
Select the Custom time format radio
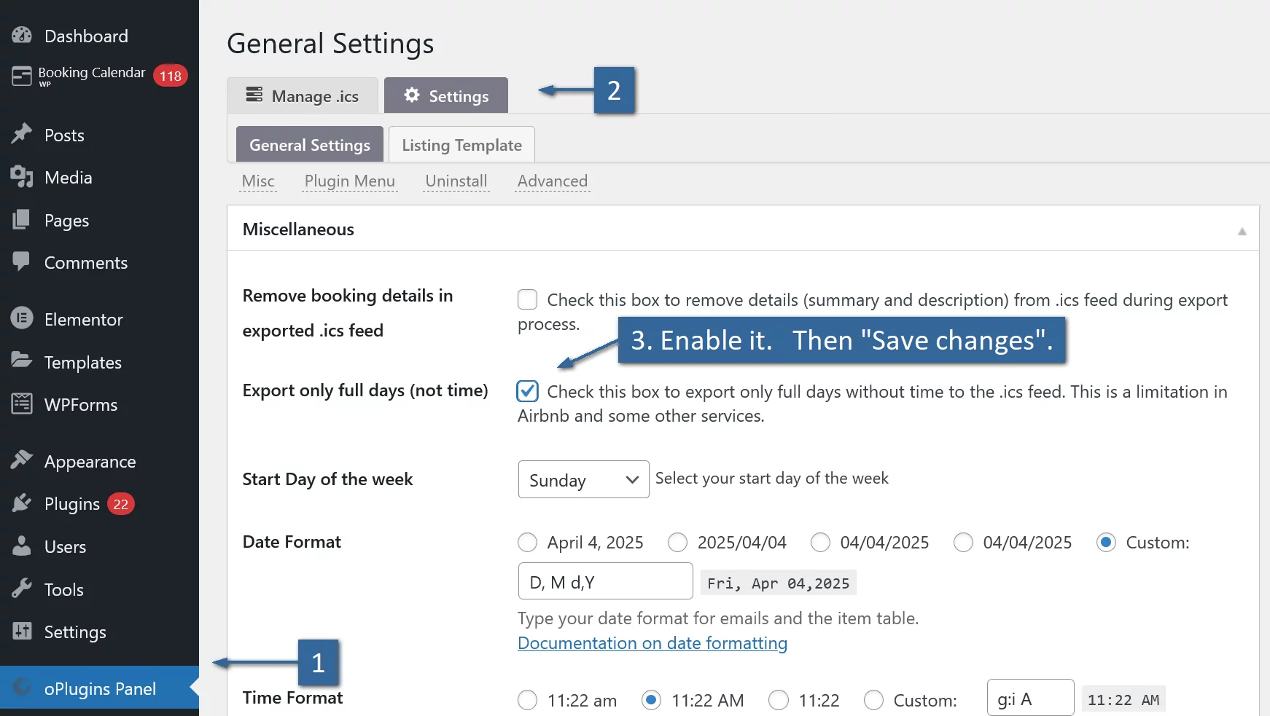click(x=873, y=700)
